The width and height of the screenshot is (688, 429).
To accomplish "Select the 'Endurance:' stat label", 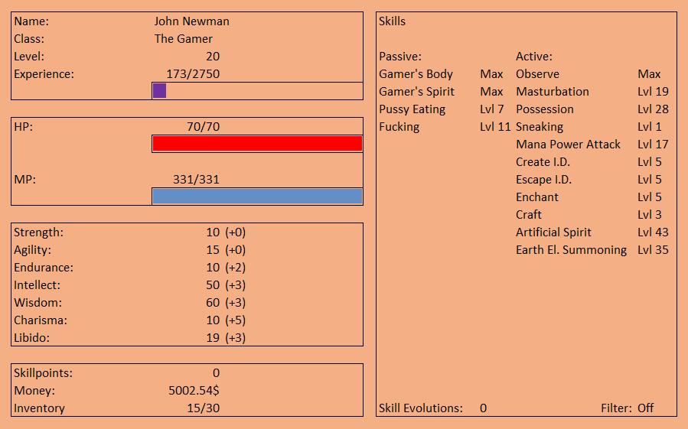I will pyautogui.click(x=44, y=267).
